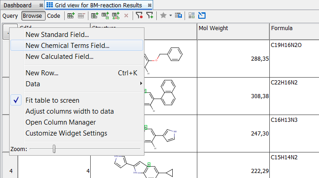319x178 pixels.
Task: Click the add chemical terms field icon
Action: 105,16
